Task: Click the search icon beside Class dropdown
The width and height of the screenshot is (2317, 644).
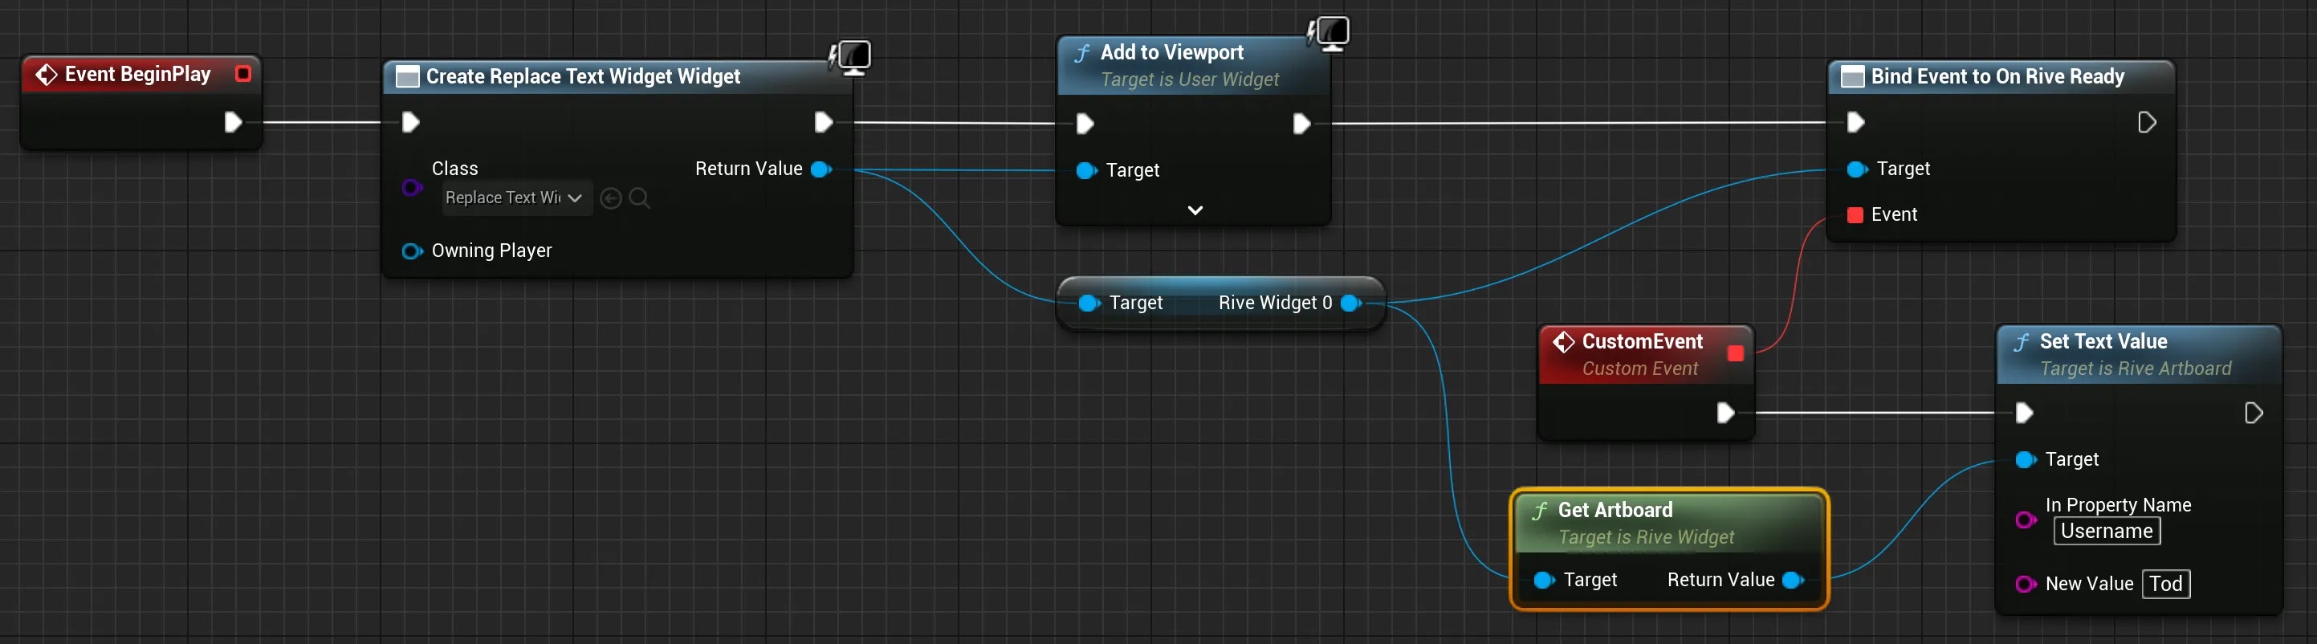Action: [640, 198]
